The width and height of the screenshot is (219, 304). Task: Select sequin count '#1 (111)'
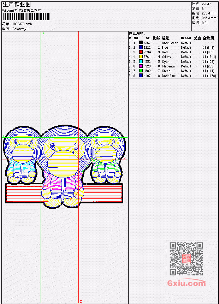pyautogui.click(x=208, y=71)
